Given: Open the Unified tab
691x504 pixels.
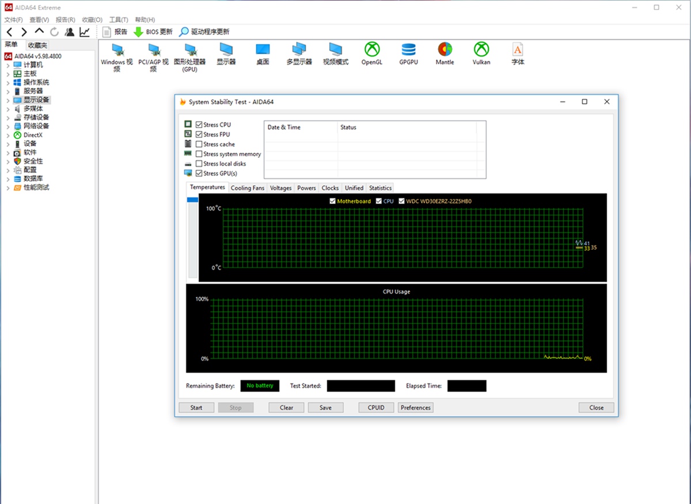Looking at the screenshot, I should click(x=354, y=188).
